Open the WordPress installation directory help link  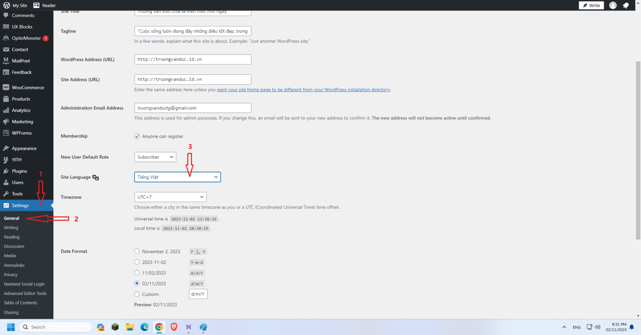click(x=303, y=90)
